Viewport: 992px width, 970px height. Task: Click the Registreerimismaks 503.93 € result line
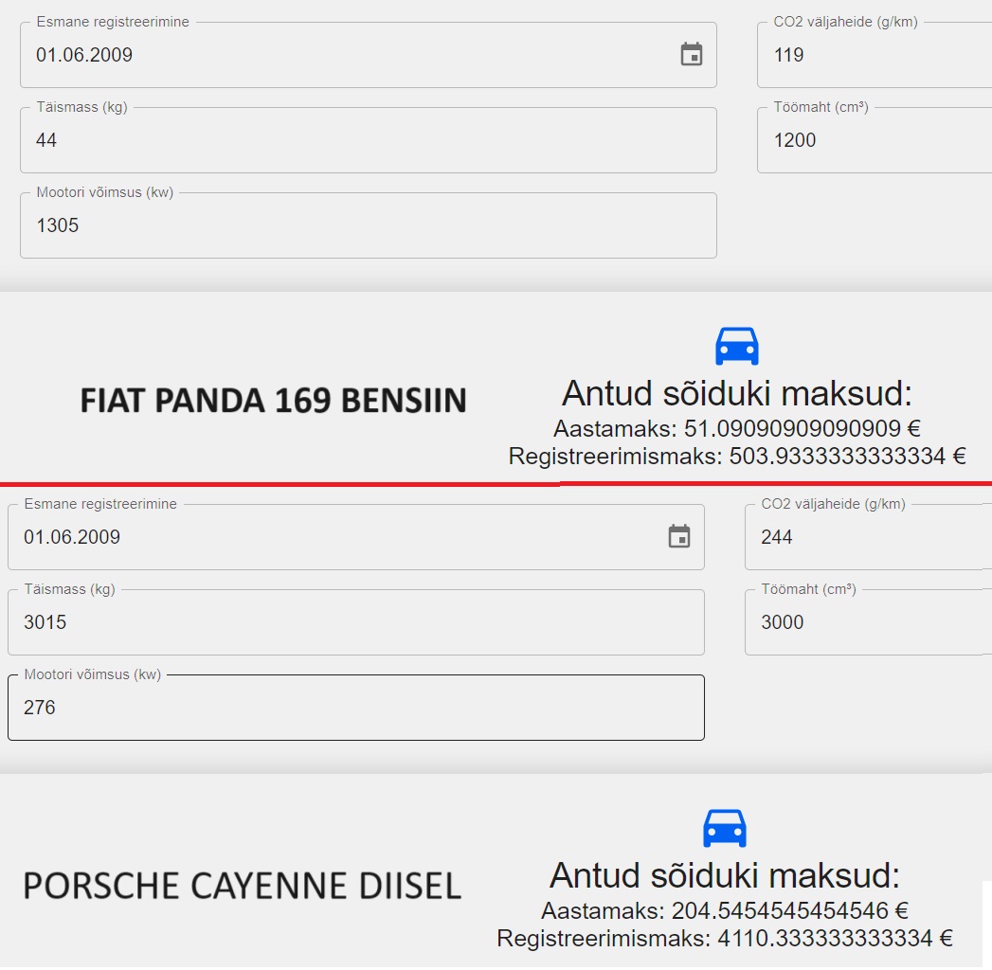736,457
